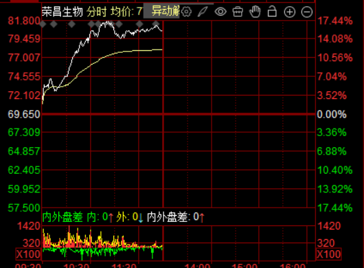Viewport: 364px width, 268px height.
Task: Zoom in with the plus circle icon
Action: pyautogui.click(x=289, y=12)
